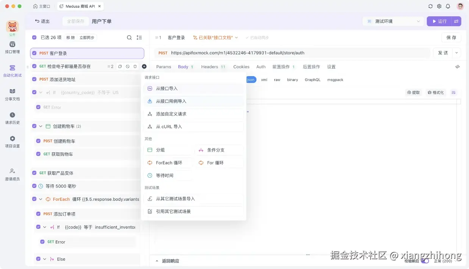Toggle the 校验响应 switch
Viewport: 469px width, 269px height.
coord(425,261)
